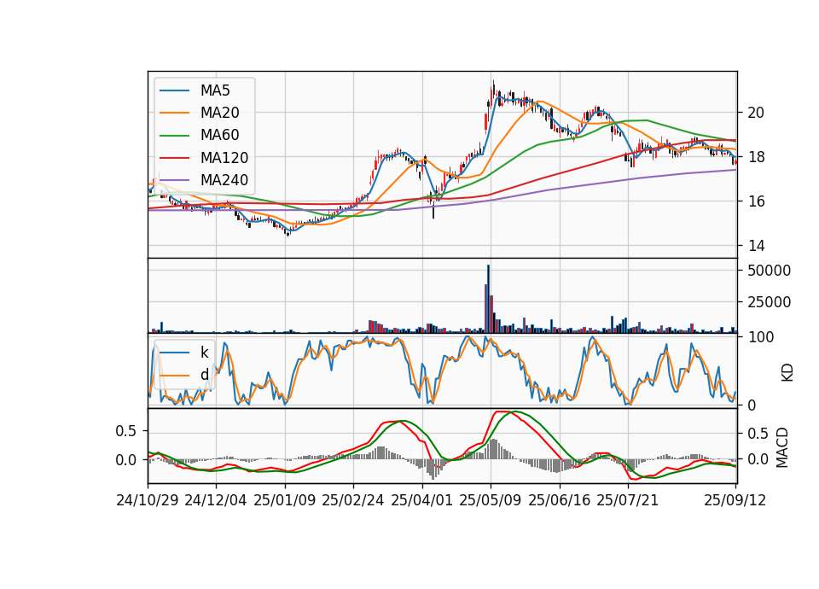Click the KD axis label
This screenshot has height=589, width=819.
[787, 372]
